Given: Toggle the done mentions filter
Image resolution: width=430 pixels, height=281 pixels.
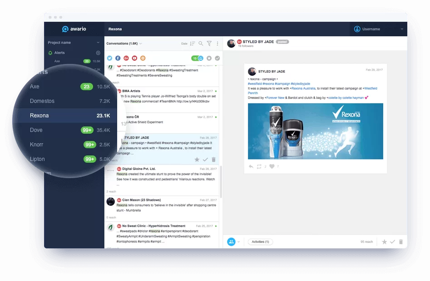Looking at the screenshot, I should [x=217, y=58].
